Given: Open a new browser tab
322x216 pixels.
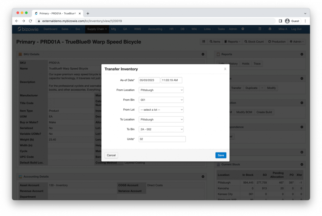Looking at the screenshot, I should pos(88,13).
